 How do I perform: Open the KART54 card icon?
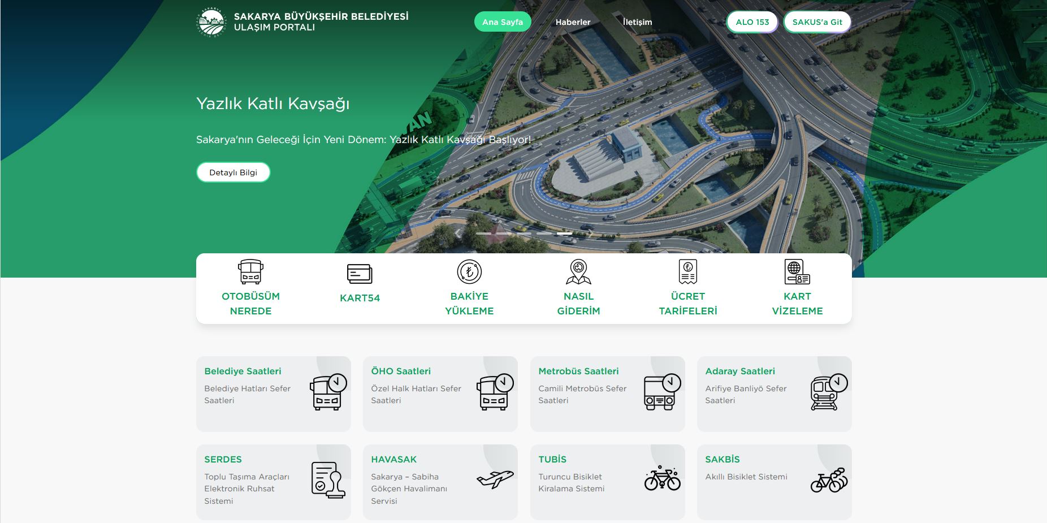click(360, 274)
